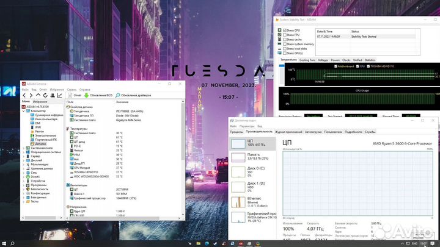Expand the Мультимедиа tree node

(x=24, y=165)
